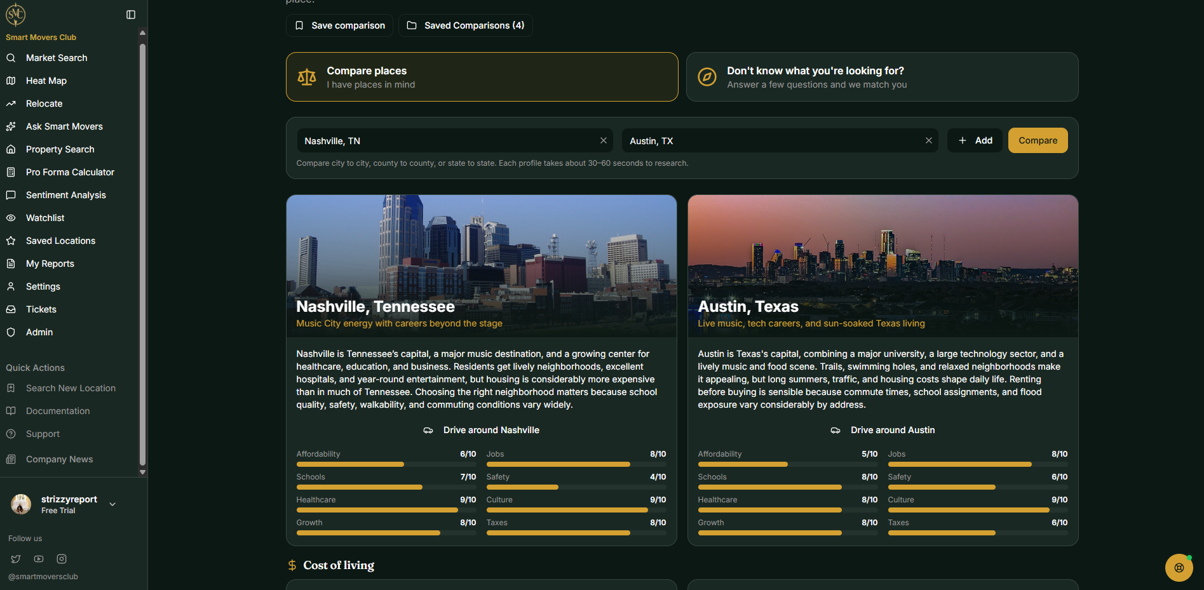The width and height of the screenshot is (1204, 590).
Task: Clear the Nashville, TN entry
Action: coord(604,140)
